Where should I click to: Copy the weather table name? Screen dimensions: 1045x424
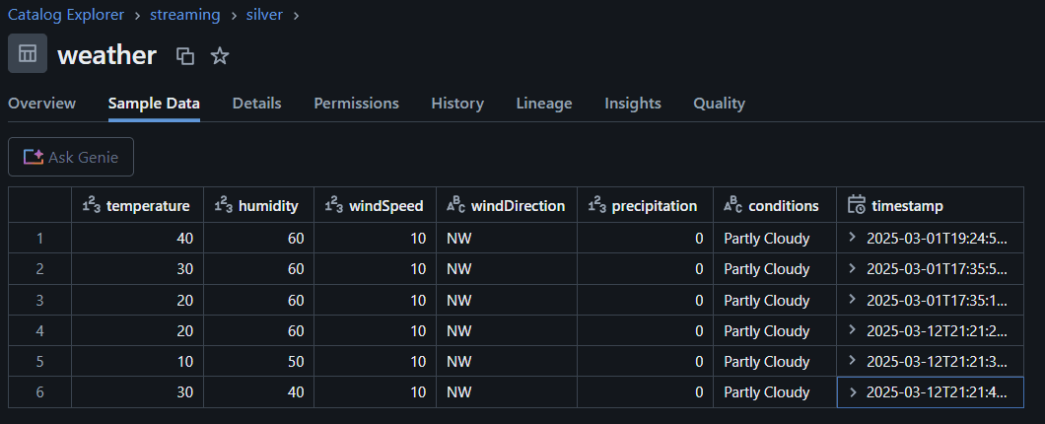(x=185, y=56)
